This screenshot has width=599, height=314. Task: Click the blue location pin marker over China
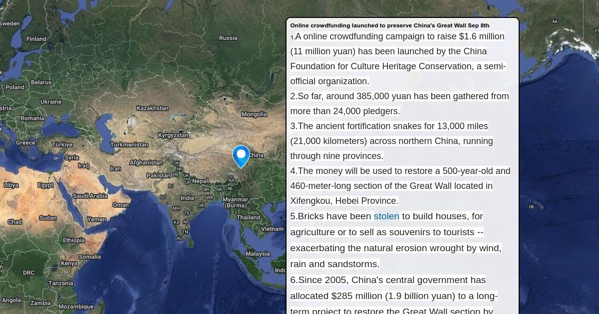pos(241,157)
